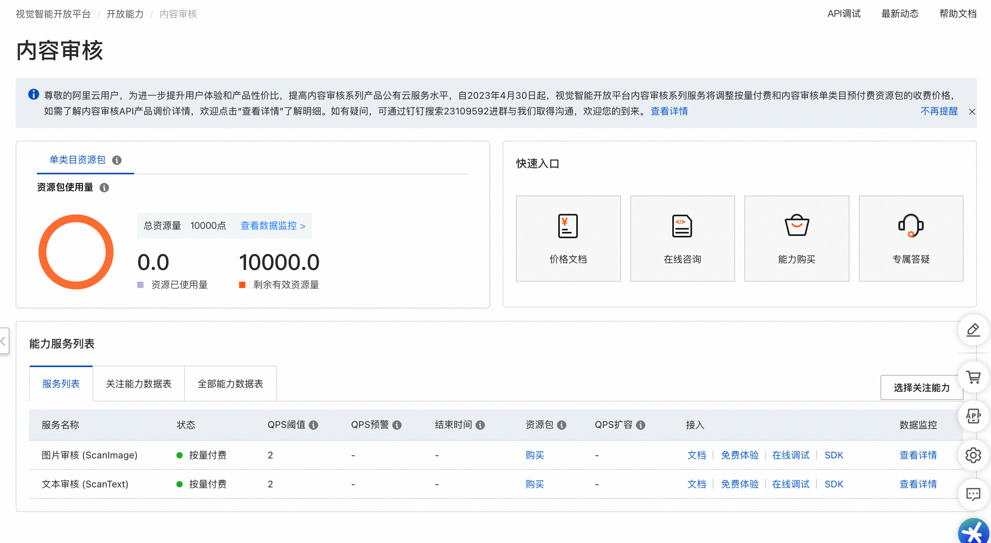Open API调试 in the top navigation
Viewport: 991px width, 543px height.
pos(844,14)
